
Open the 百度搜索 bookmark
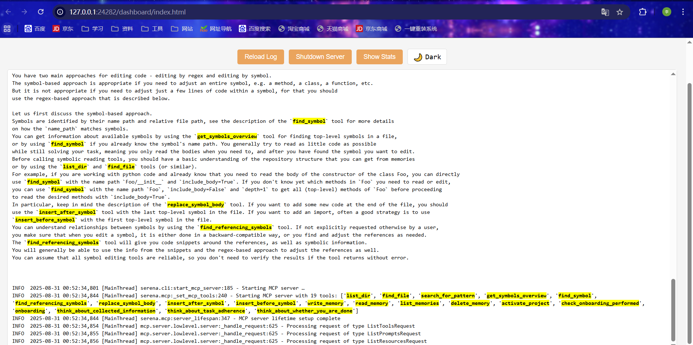tap(255, 29)
